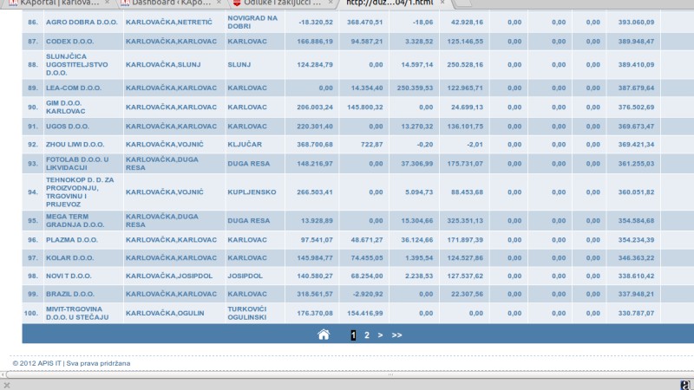694x390 pixels.
Task: Click amount 250.359,53 in Lea-Com row
Action: [x=415, y=88]
